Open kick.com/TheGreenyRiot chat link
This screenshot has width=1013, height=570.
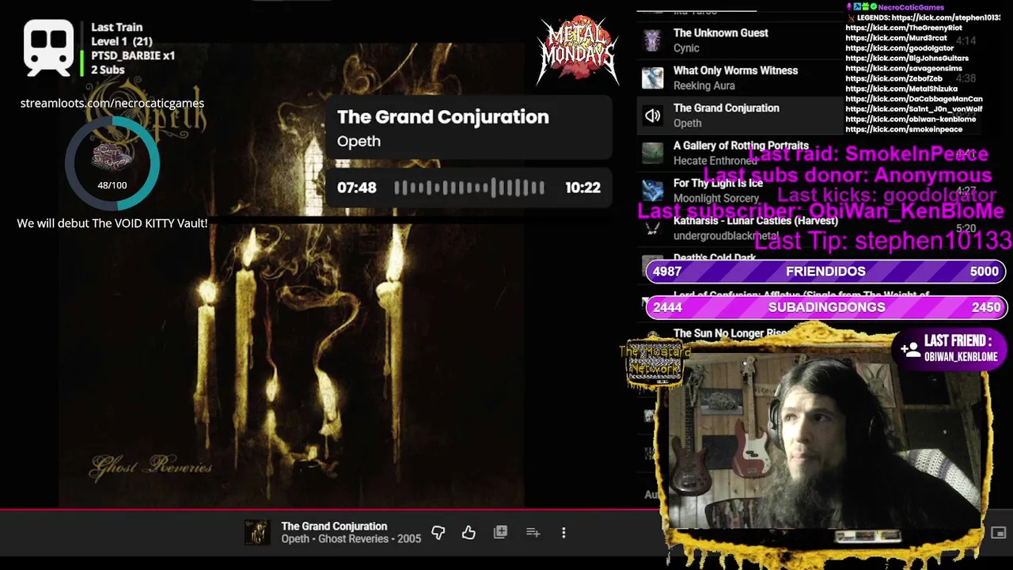[x=904, y=28]
